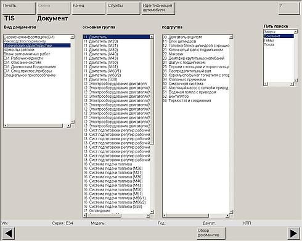Click the Обзор документов button
Screen dimensions: 302x241
coord(211,233)
